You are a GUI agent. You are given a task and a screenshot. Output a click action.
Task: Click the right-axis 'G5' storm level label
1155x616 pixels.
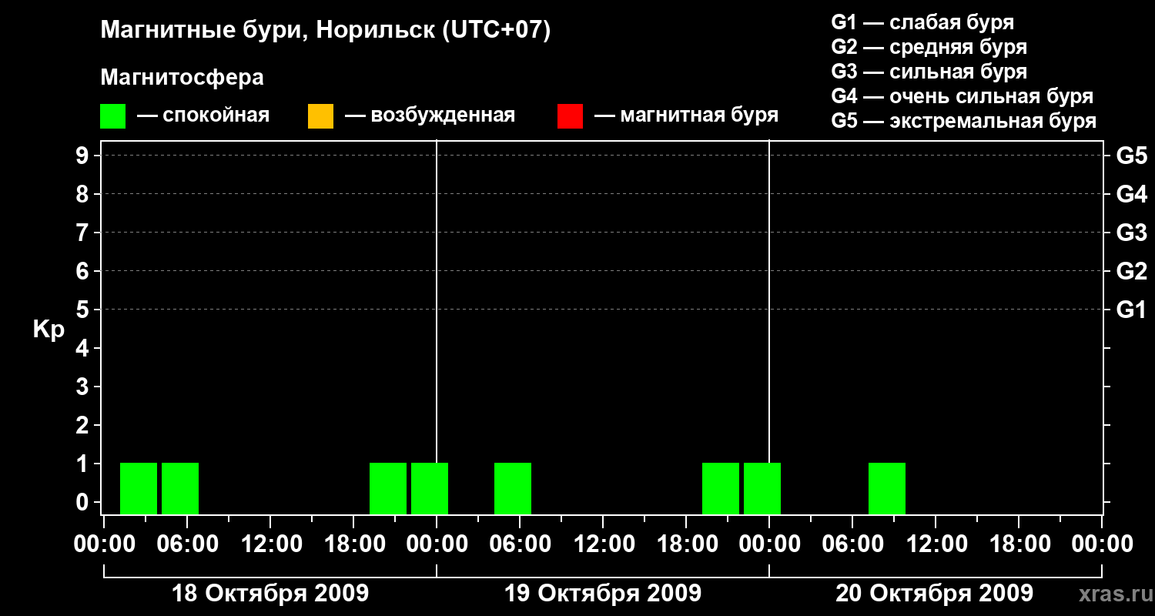(1132, 156)
